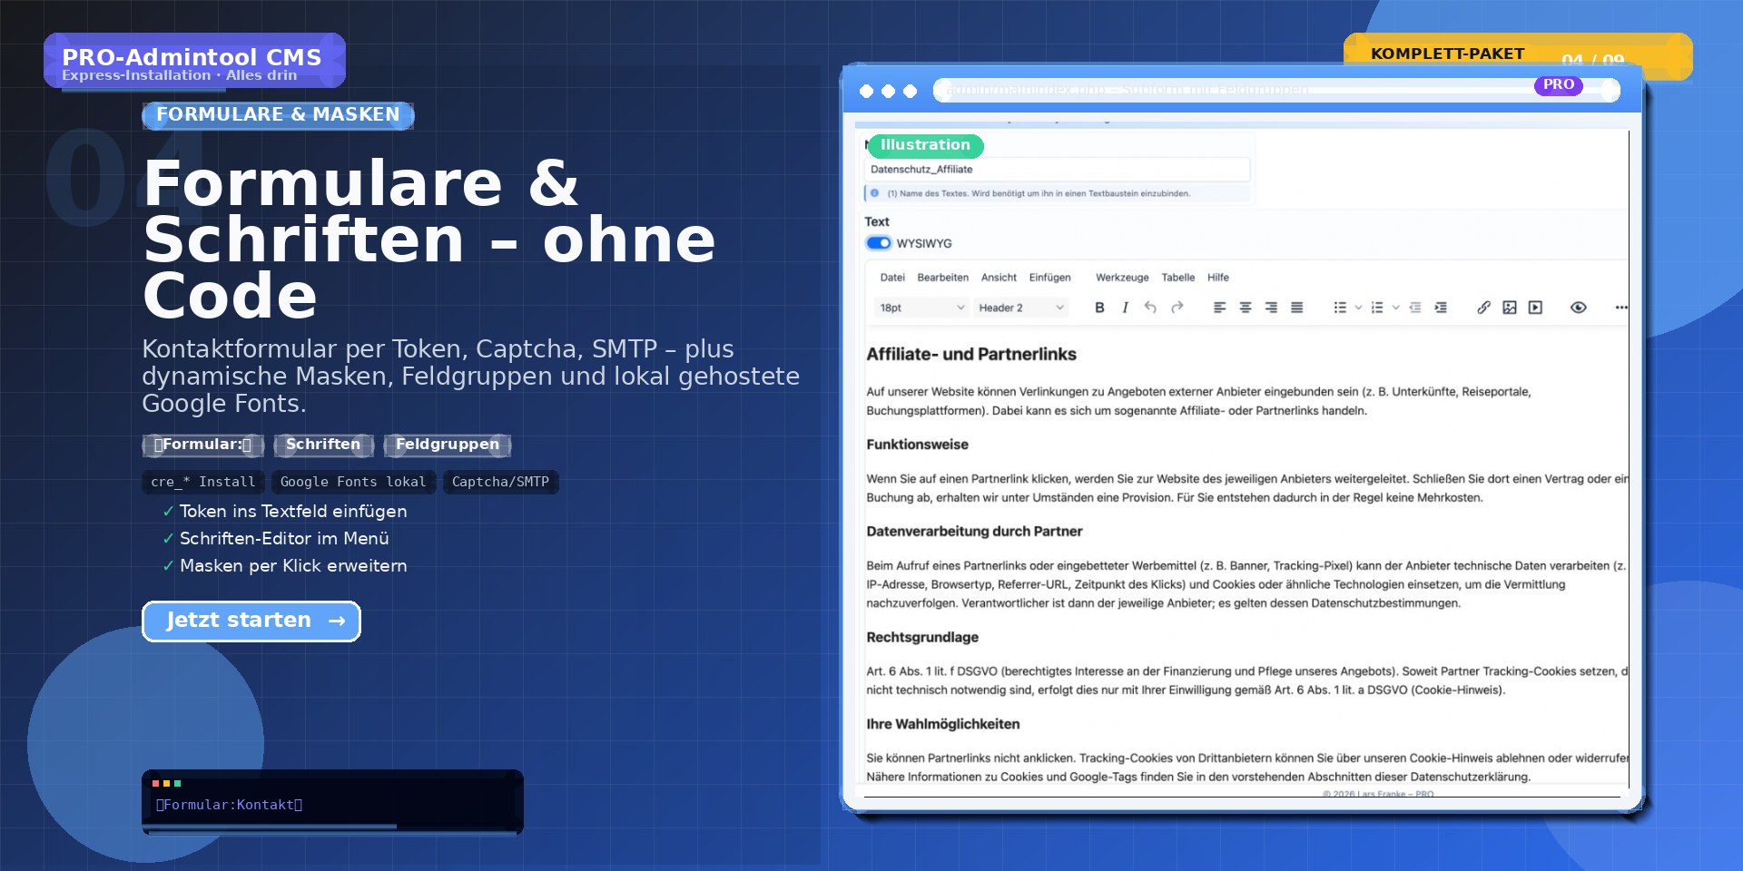Increase indent using the indent icon
The height and width of the screenshot is (871, 1743).
(x=1441, y=308)
